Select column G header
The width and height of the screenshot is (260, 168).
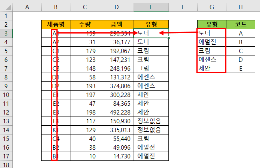pos(212,7)
